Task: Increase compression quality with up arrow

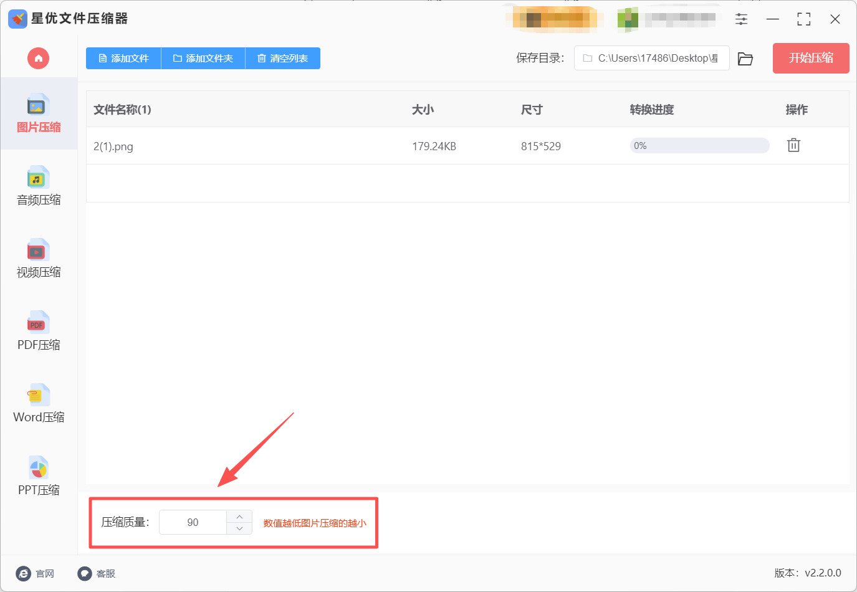Action: pos(239,517)
